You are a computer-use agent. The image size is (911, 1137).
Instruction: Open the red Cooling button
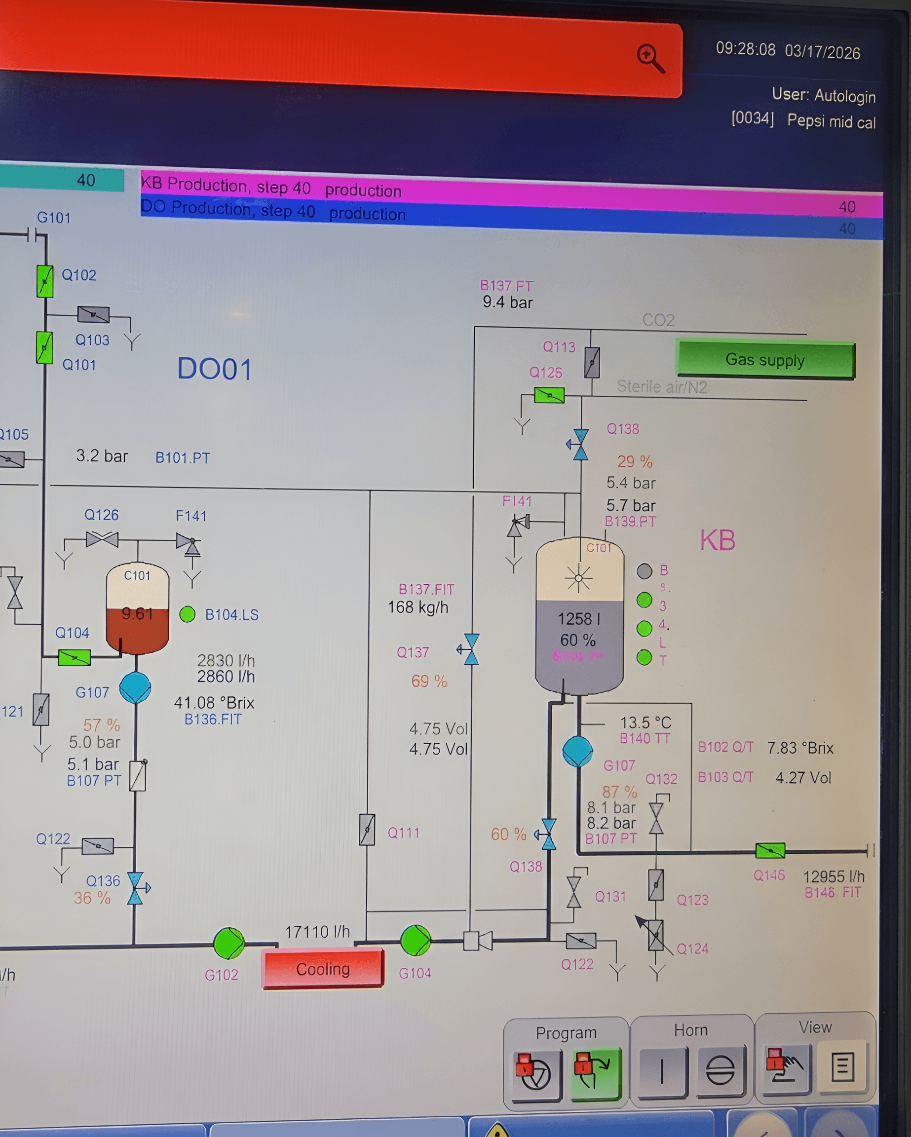click(323, 969)
